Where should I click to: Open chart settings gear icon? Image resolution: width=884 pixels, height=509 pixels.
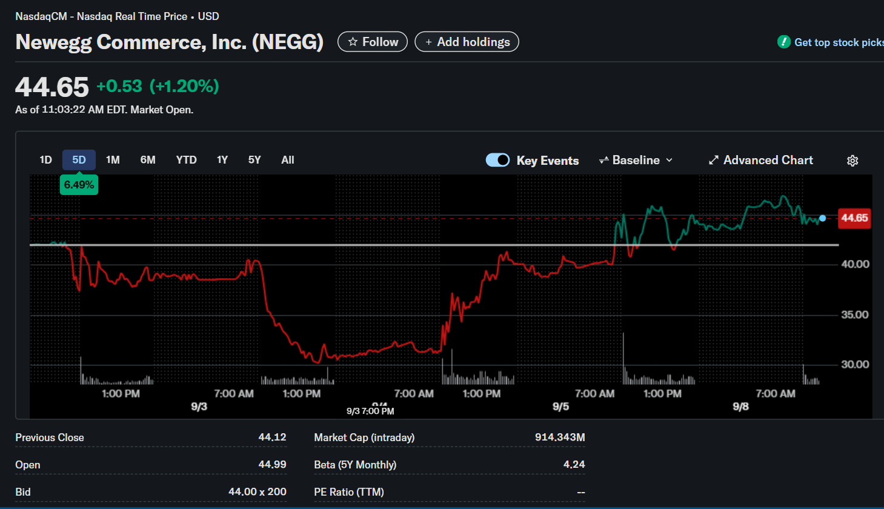click(x=852, y=161)
